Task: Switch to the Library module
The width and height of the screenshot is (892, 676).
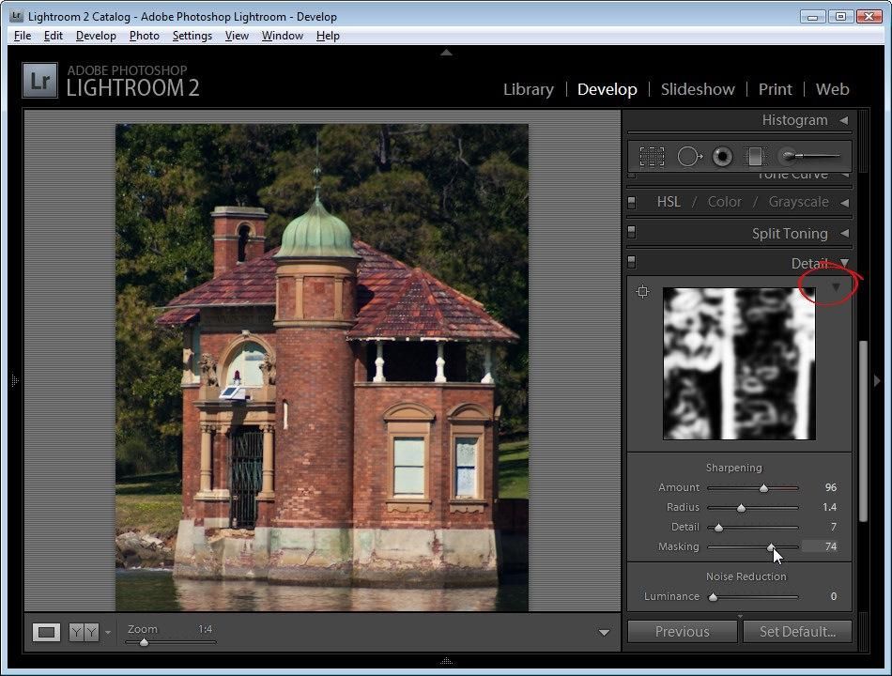Action: click(528, 89)
